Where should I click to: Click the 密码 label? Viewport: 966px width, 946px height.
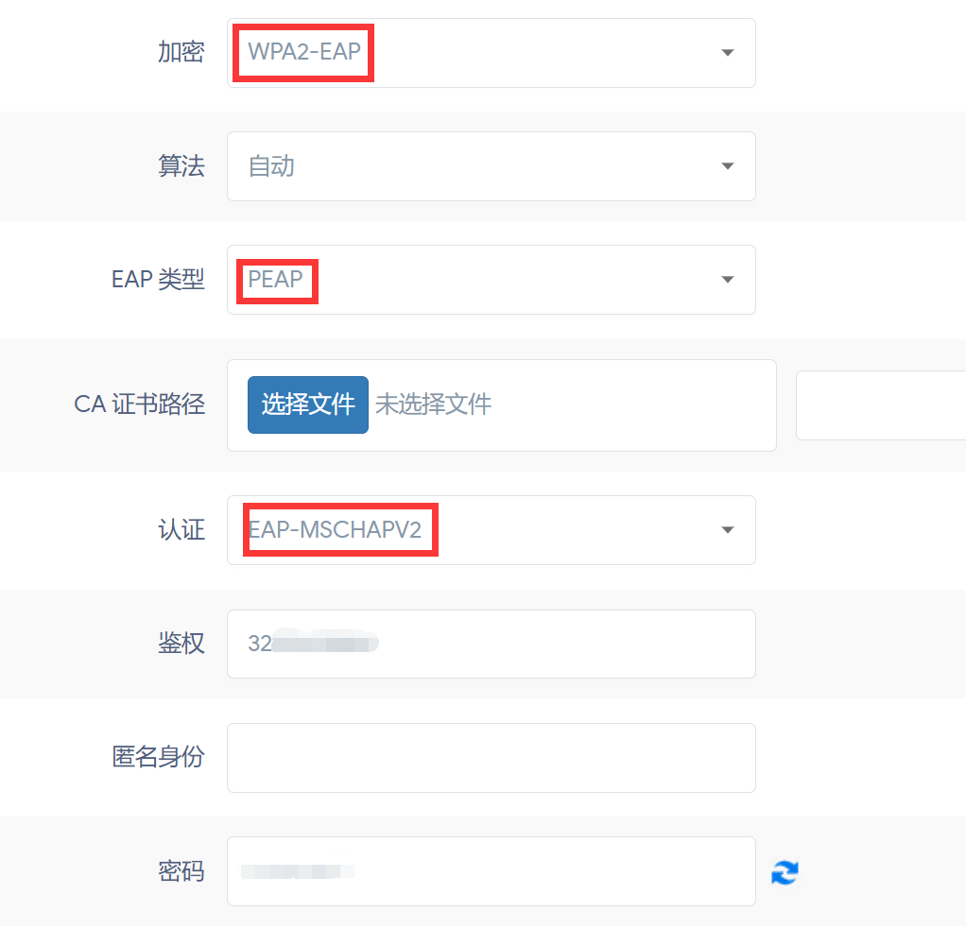(x=181, y=870)
